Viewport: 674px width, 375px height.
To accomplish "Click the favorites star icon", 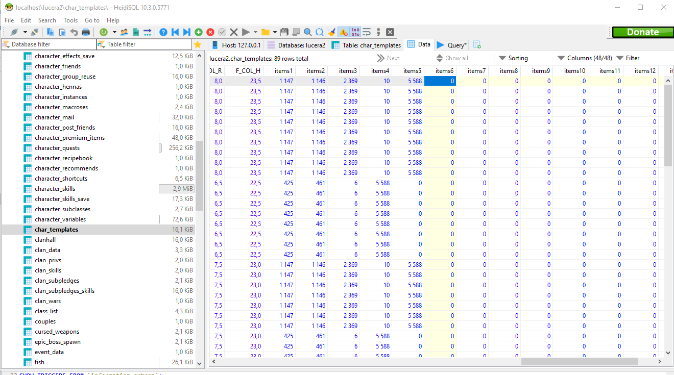I will click(198, 44).
